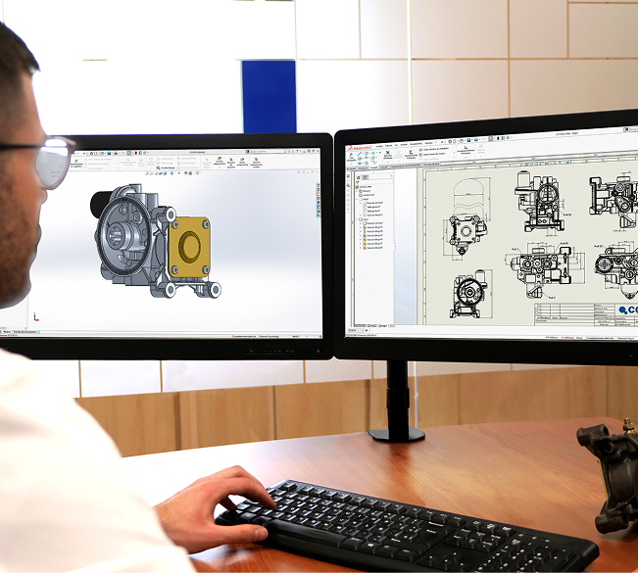
Task: Click the rightmost colored icon in assembly ribbon
Action: pyautogui.click(x=257, y=161)
